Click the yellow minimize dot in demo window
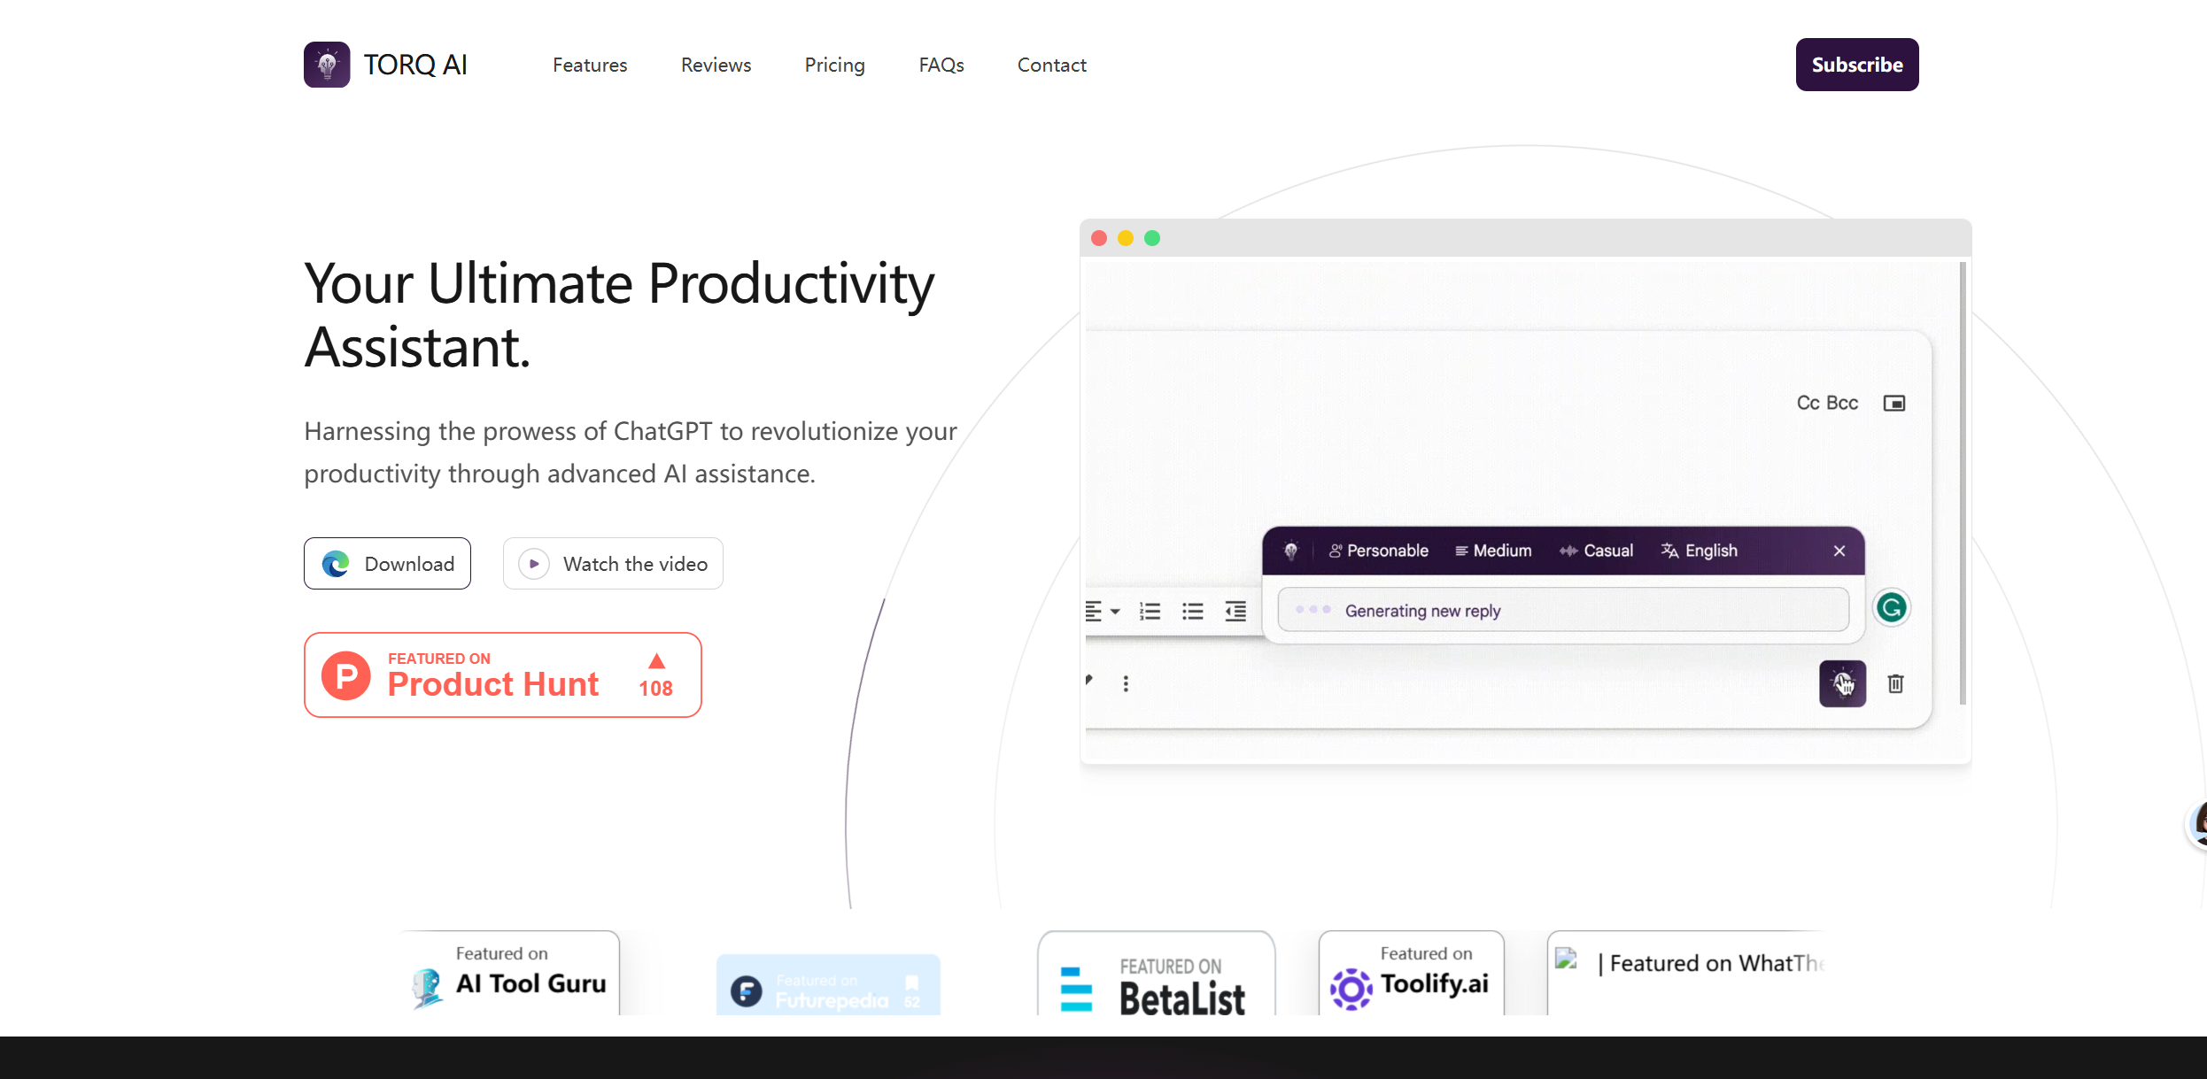Viewport: 2207px width, 1079px height. [x=1126, y=238]
